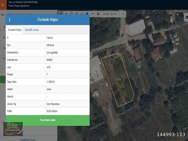Close the Öznitelik Bilgisi panel

pos(86,20)
